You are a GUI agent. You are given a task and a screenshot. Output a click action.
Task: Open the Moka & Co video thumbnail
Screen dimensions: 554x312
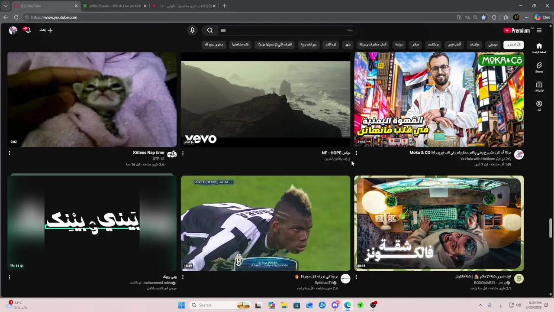pyautogui.click(x=439, y=100)
